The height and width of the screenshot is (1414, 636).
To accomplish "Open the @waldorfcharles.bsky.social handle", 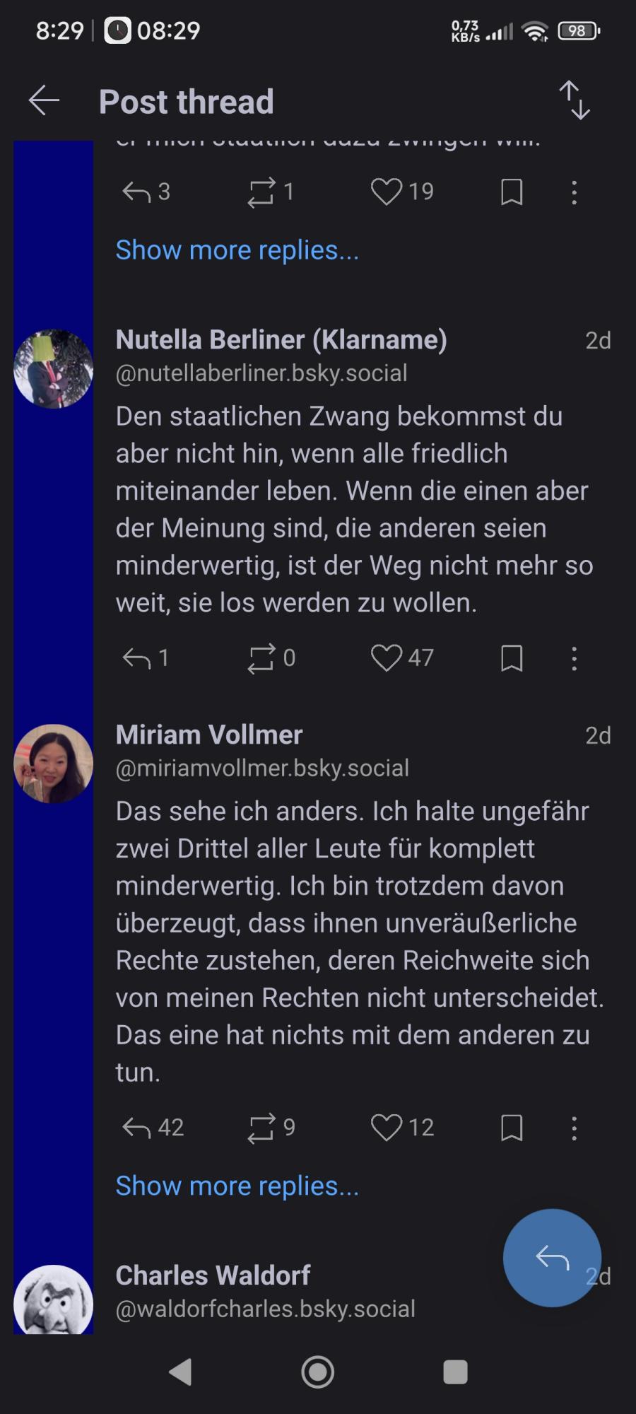I will pyautogui.click(x=265, y=1309).
